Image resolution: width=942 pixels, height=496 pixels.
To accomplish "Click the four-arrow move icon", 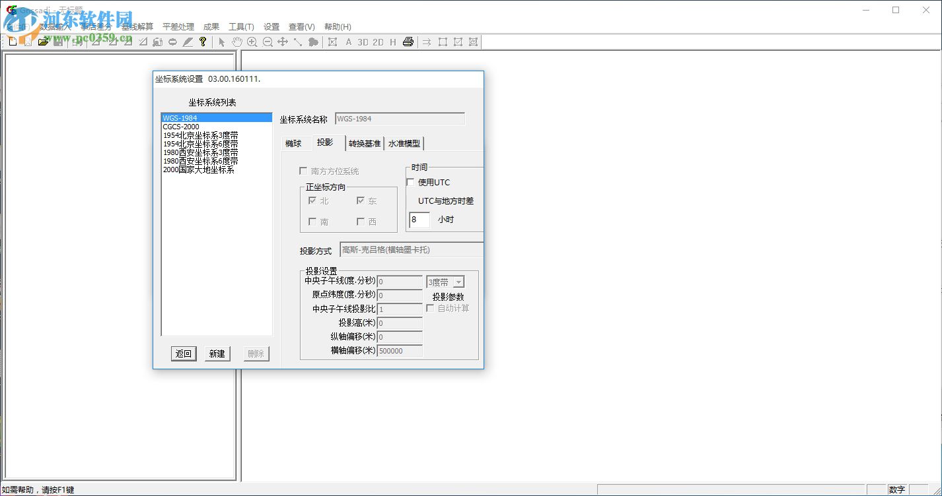I will (283, 42).
